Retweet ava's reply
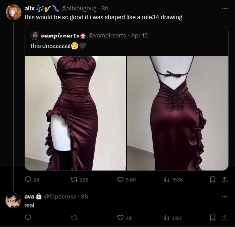Viewport: 235px width, 227px height. [74, 218]
